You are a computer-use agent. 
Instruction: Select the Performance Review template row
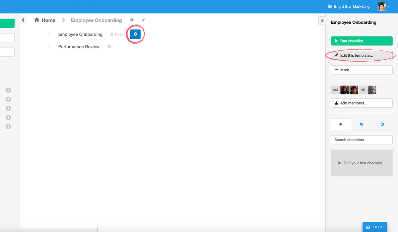pyautogui.click(x=79, y=47)
